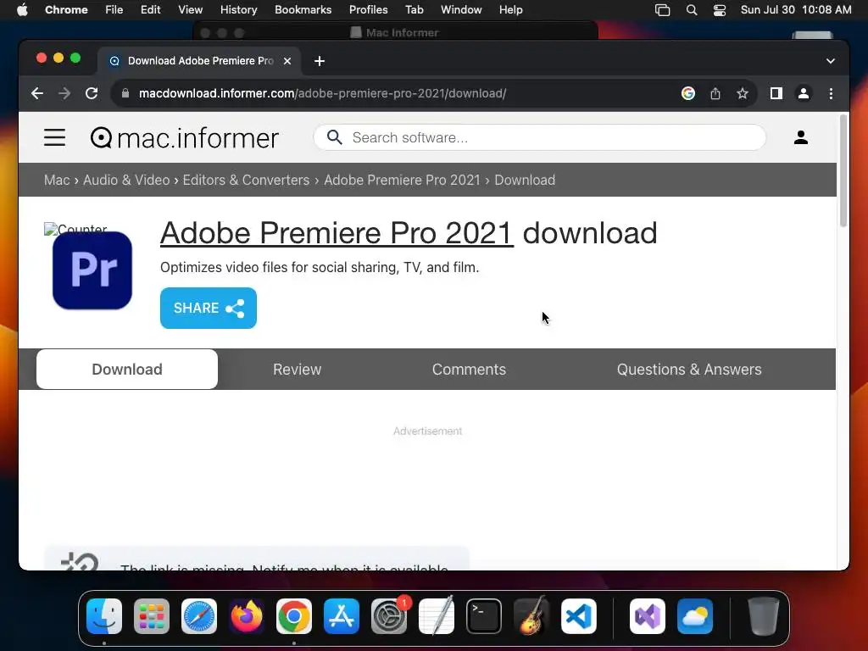Switch to the Questions & Answers tab
The height and width of the screenshot is (651, 868).
click(689, 370)
